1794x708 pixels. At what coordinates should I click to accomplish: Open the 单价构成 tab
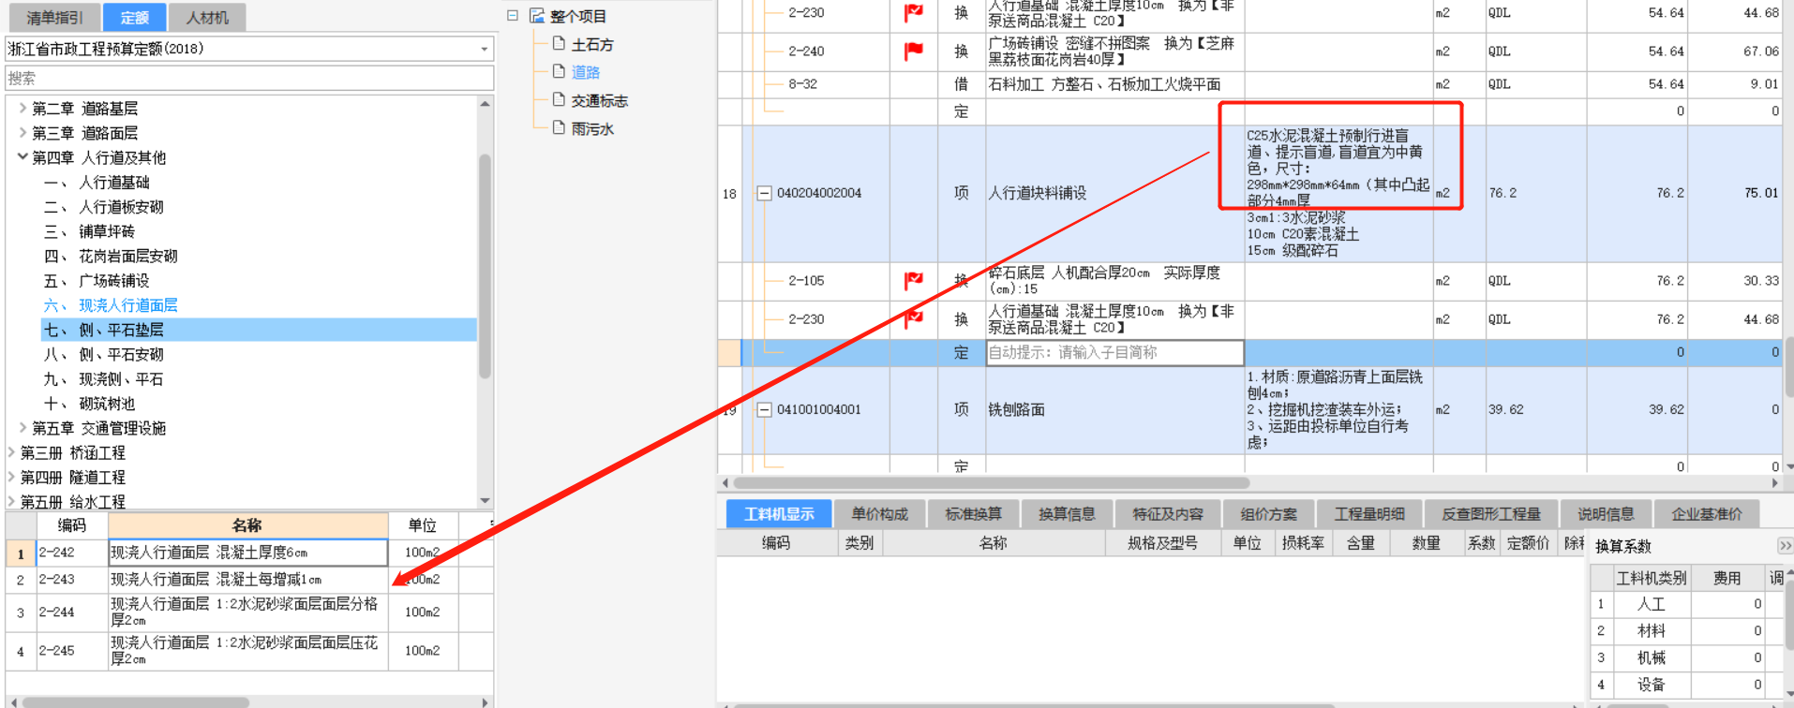[x=879, y=513]
